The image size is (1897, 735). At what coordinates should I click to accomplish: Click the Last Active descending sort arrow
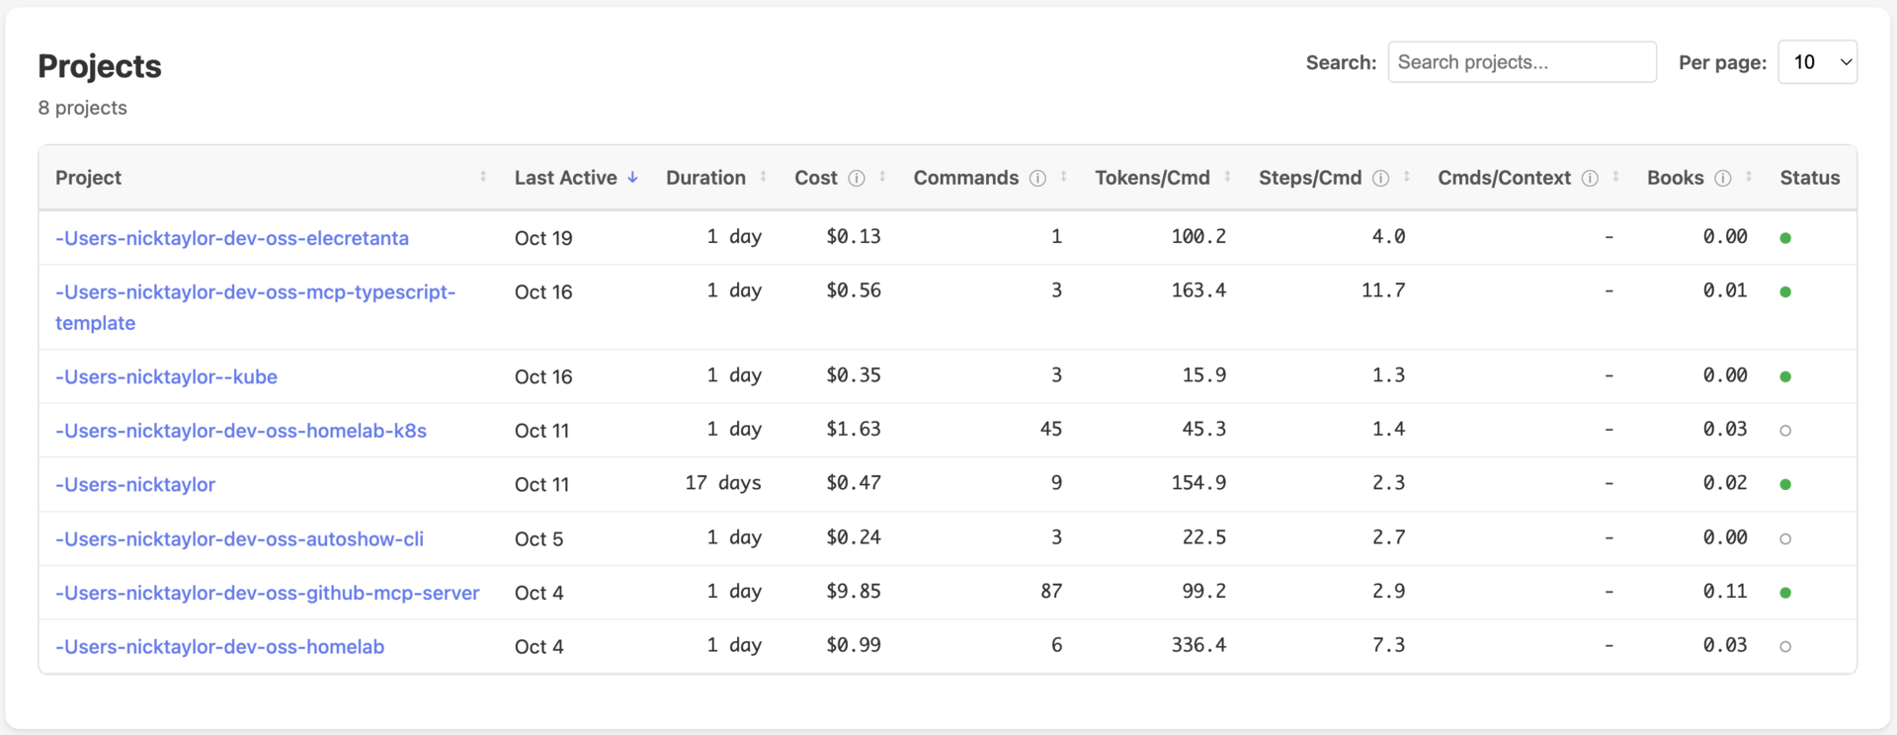tap(633, 178)
